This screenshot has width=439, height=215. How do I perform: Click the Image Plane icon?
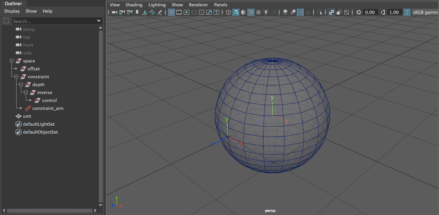(145, 12)
